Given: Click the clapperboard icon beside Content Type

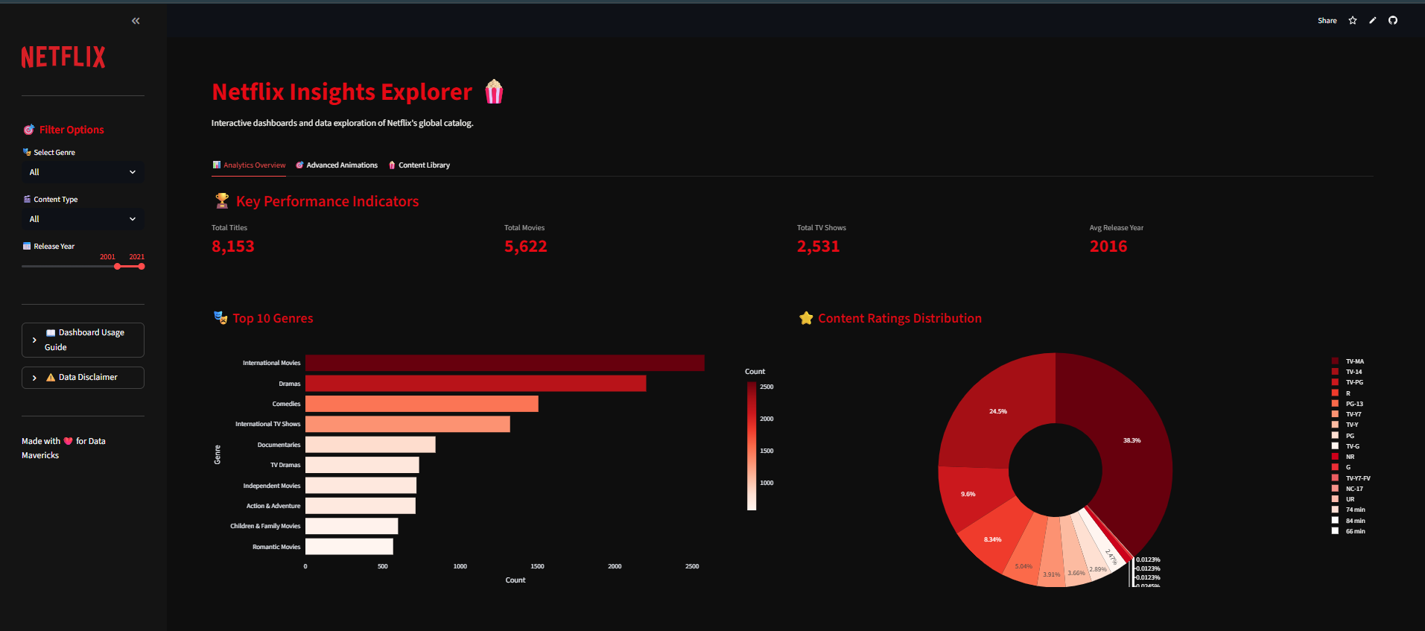Looking at the screenshot, I should (x=27, y=199).
